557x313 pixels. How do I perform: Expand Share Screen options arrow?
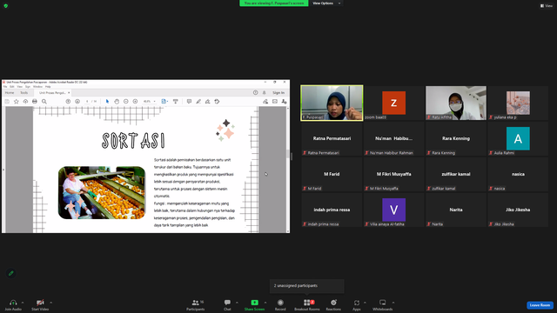(265, 303)
